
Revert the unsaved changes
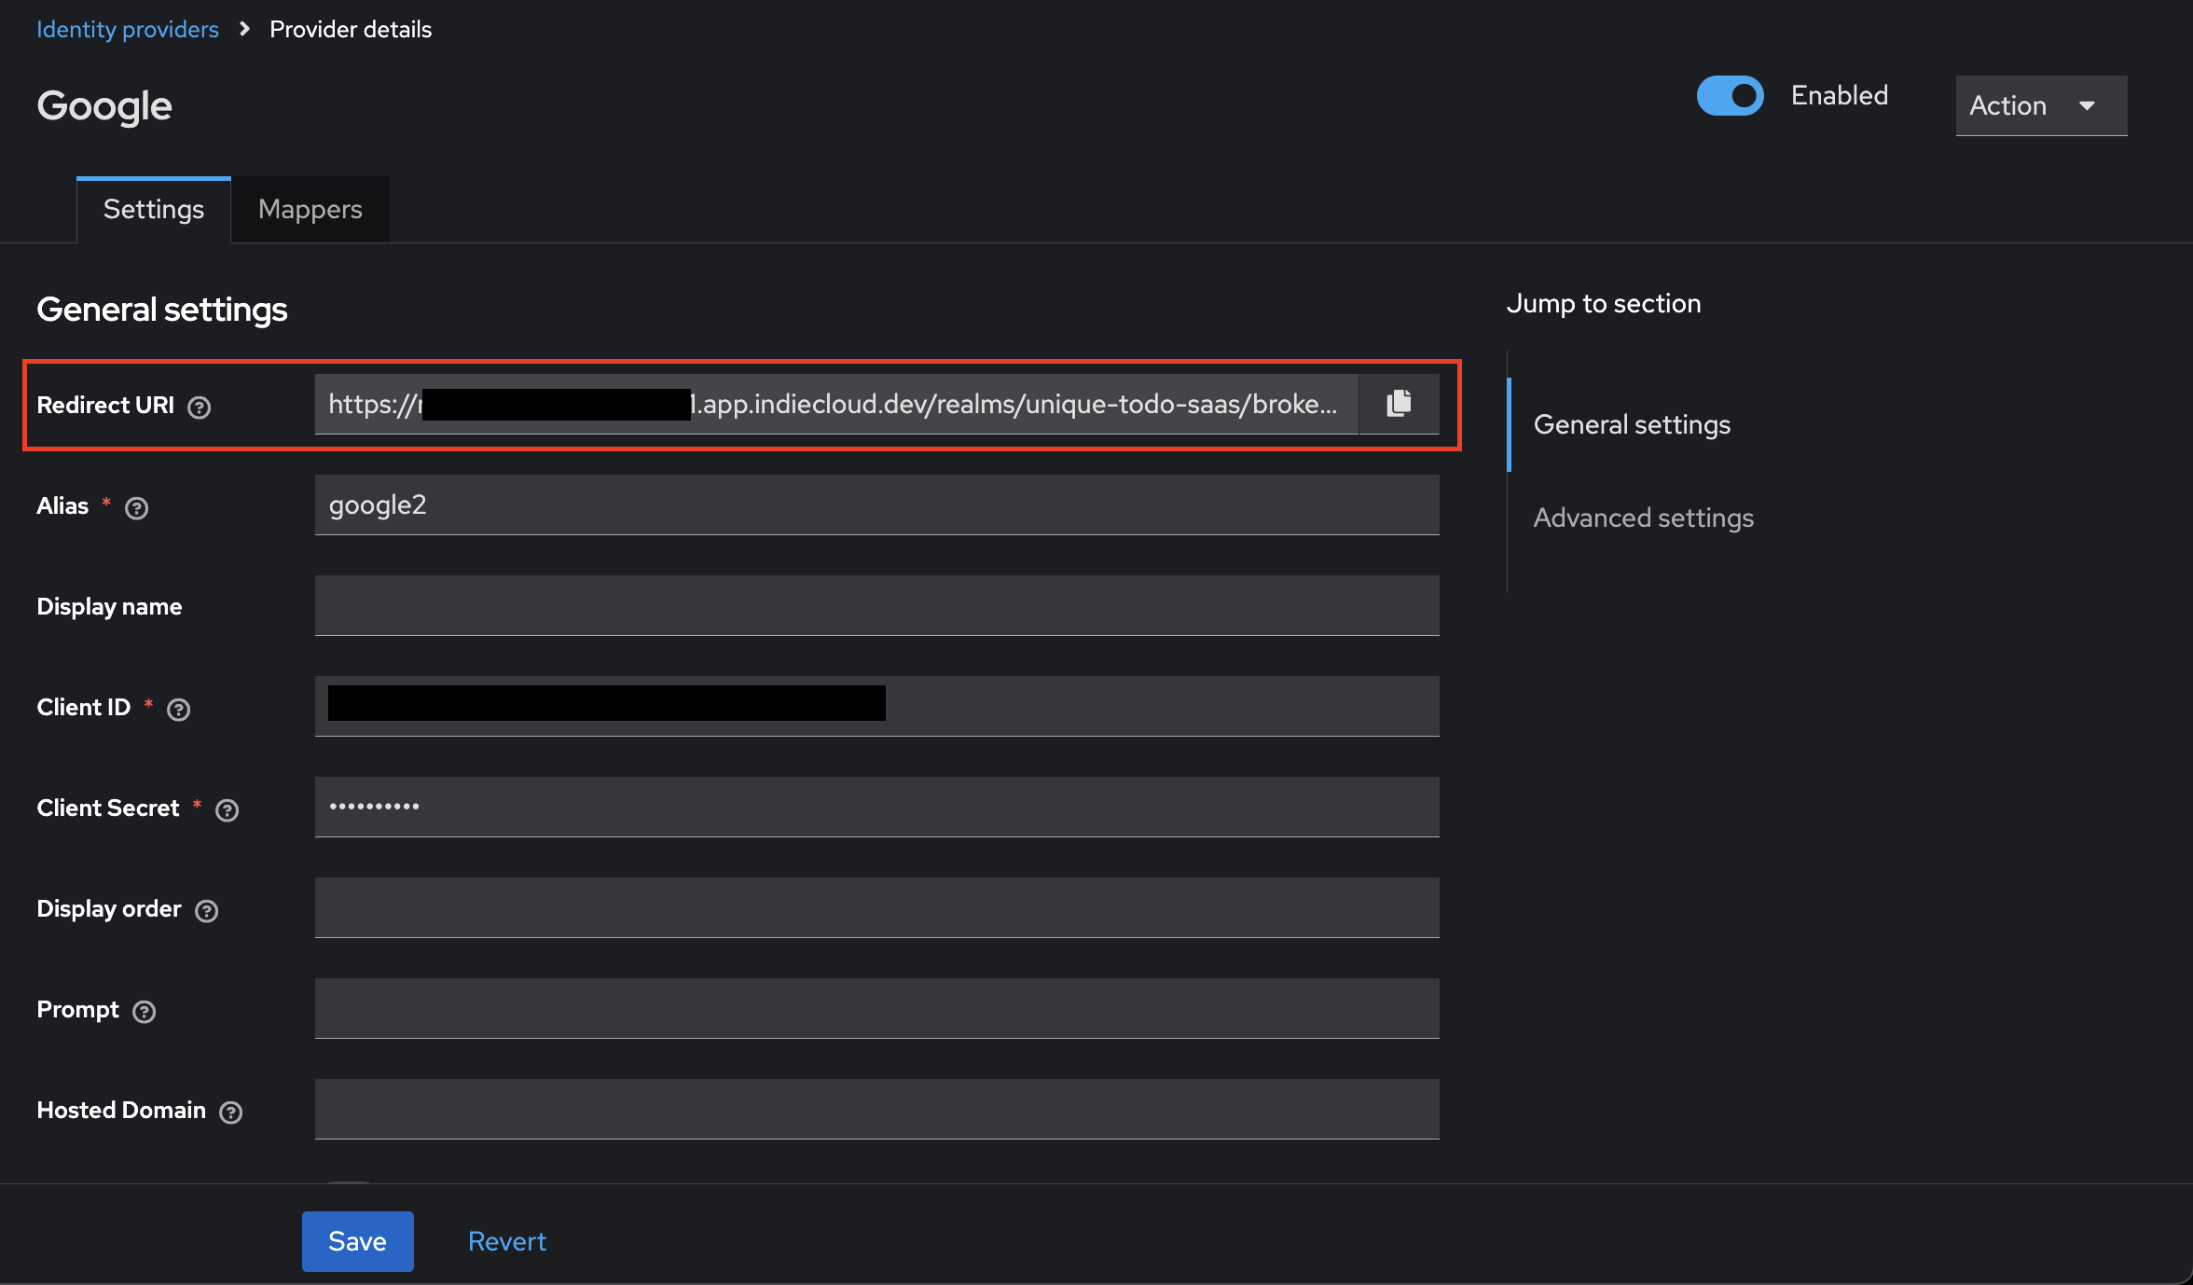pos(506,1241)
